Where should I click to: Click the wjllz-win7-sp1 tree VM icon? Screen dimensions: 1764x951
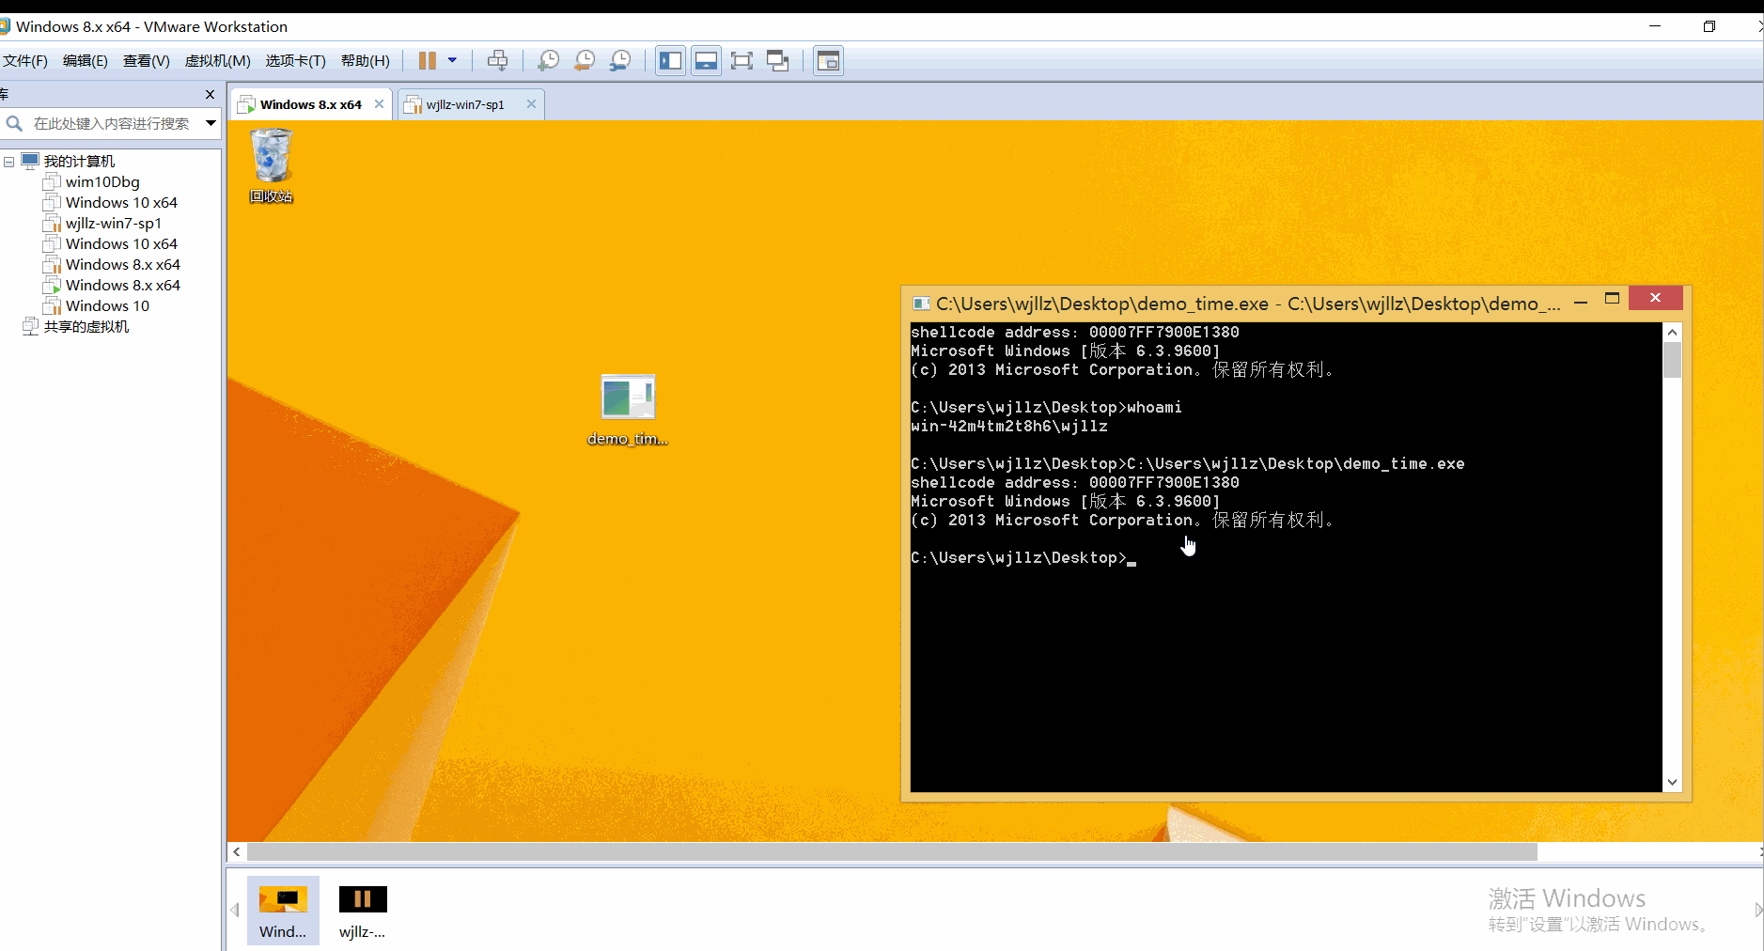coord(52,224)
